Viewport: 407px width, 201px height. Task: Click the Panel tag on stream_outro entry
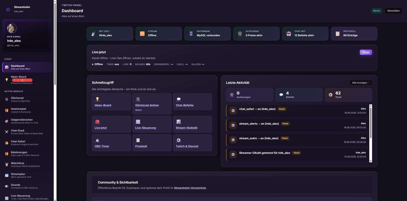pyautogui.click(x=285, y=138)
